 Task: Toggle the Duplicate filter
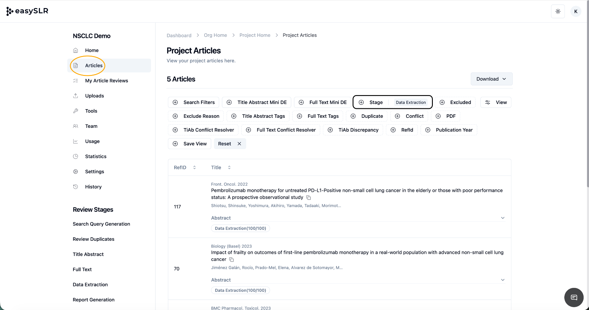pos(367,116)
